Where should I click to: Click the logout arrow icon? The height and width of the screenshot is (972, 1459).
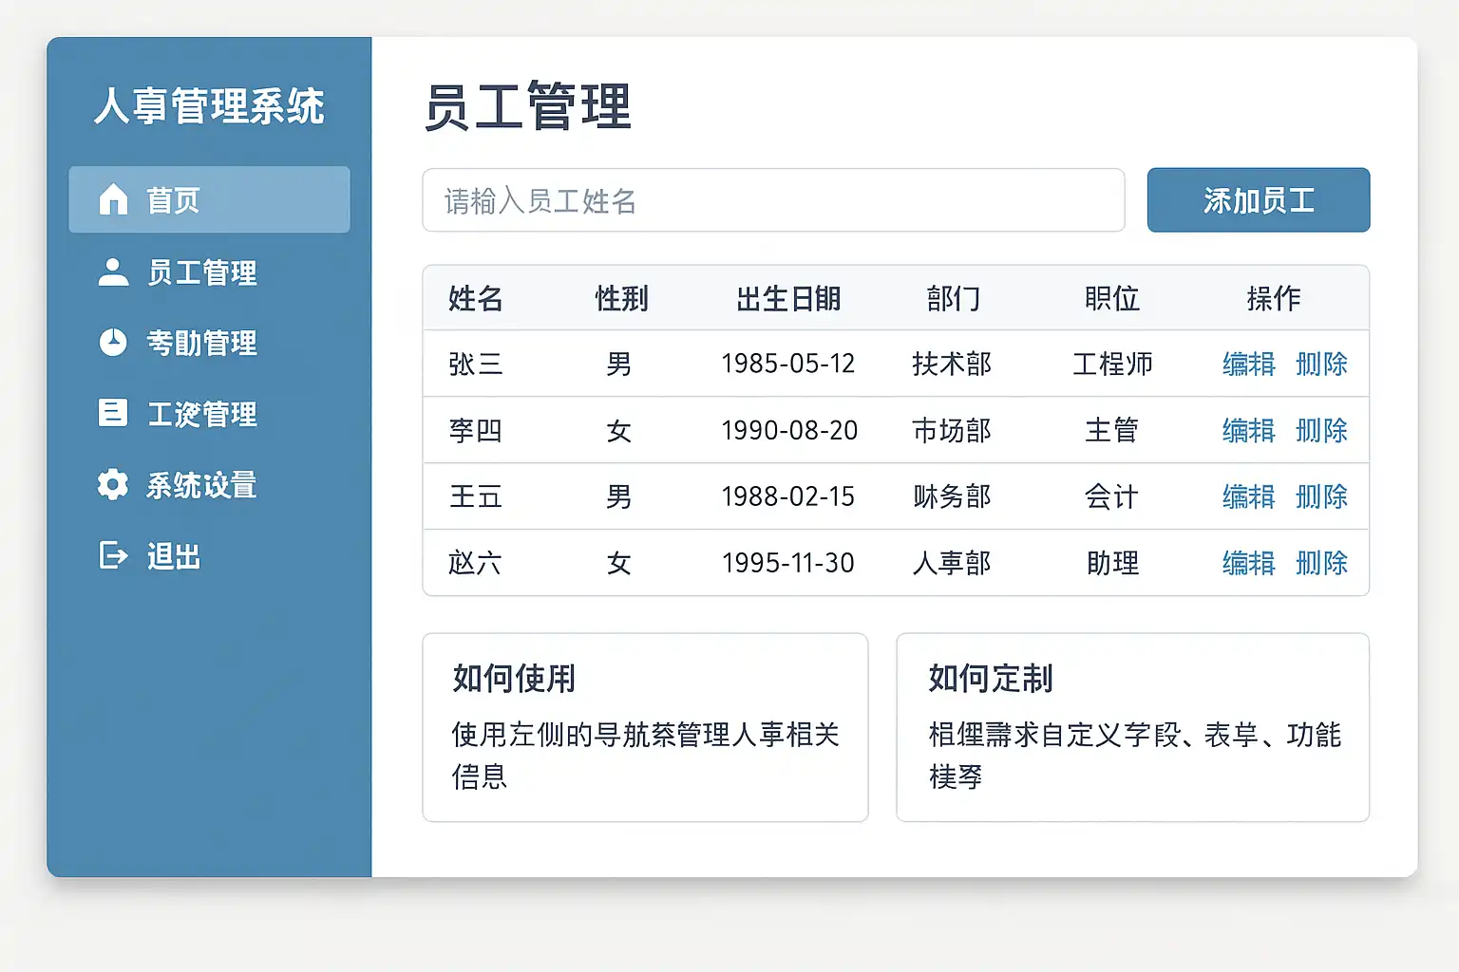point(113,555)
